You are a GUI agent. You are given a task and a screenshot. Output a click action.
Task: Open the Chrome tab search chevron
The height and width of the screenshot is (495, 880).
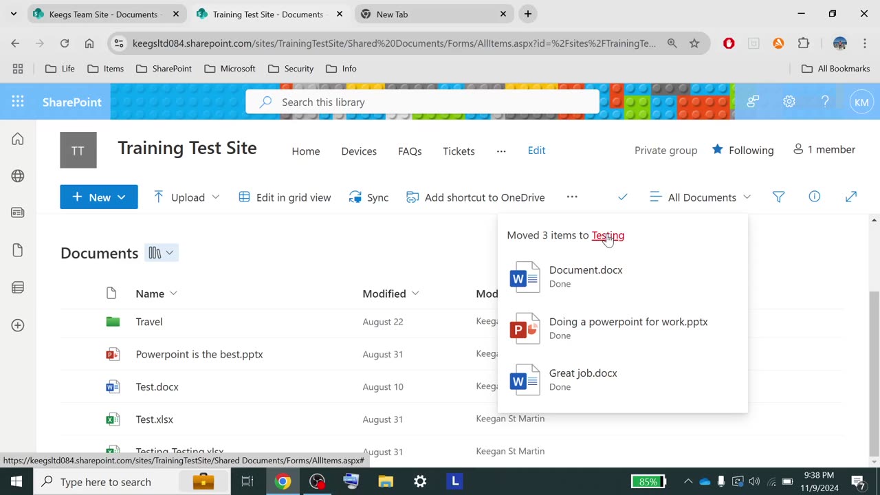click(13, 14)
